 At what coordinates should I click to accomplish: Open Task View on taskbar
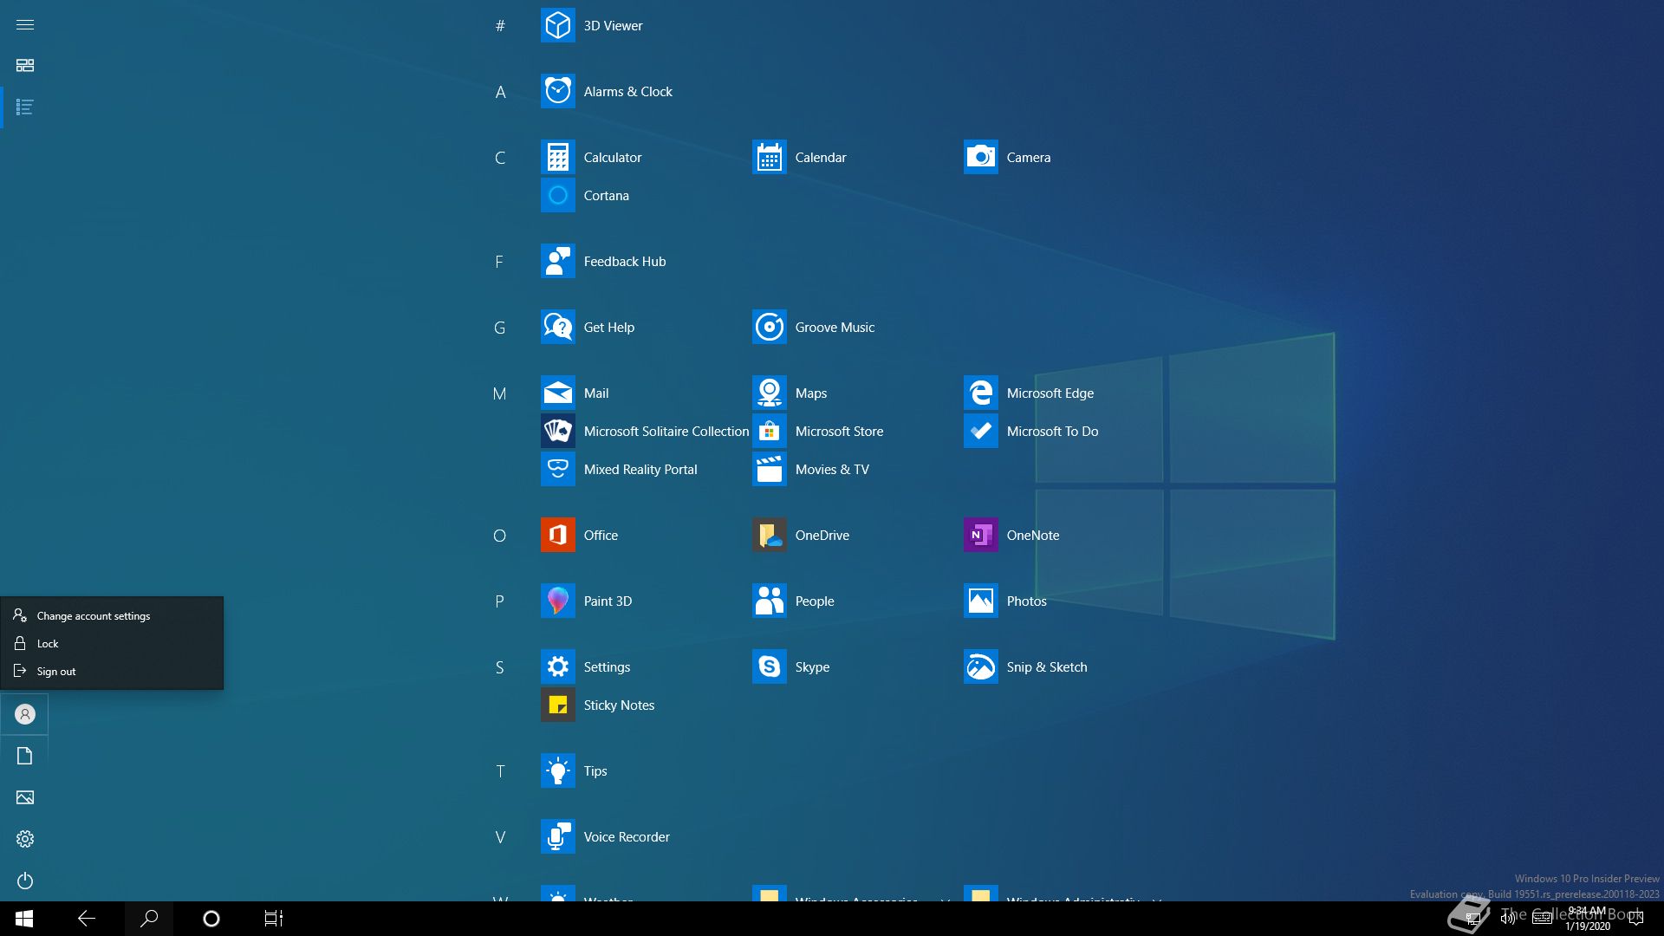pyautogui.click(x=274, y=919)
